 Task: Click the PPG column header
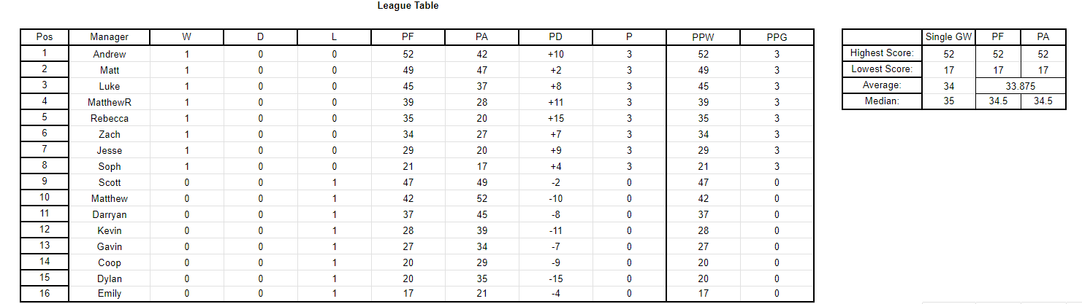pos(777,37)
